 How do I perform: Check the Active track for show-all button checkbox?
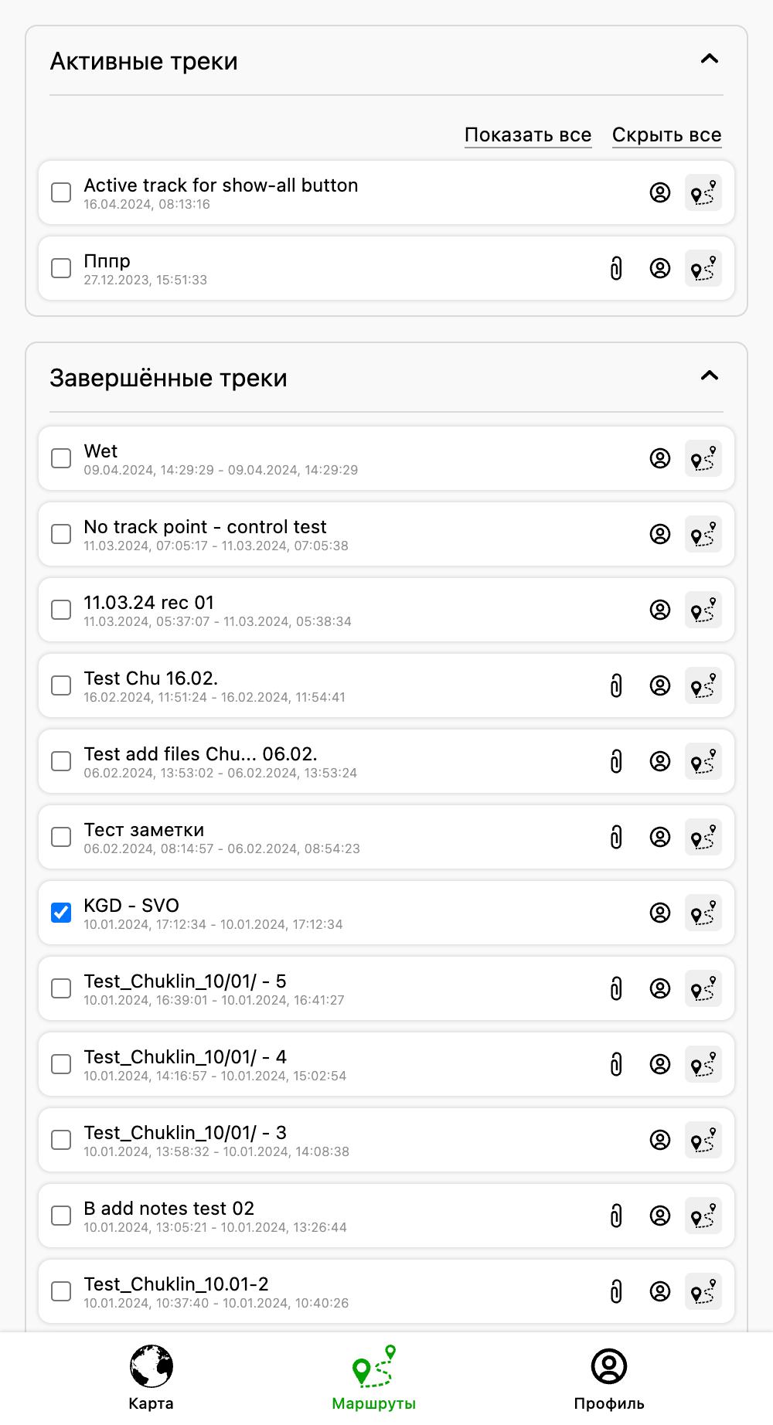61,192
